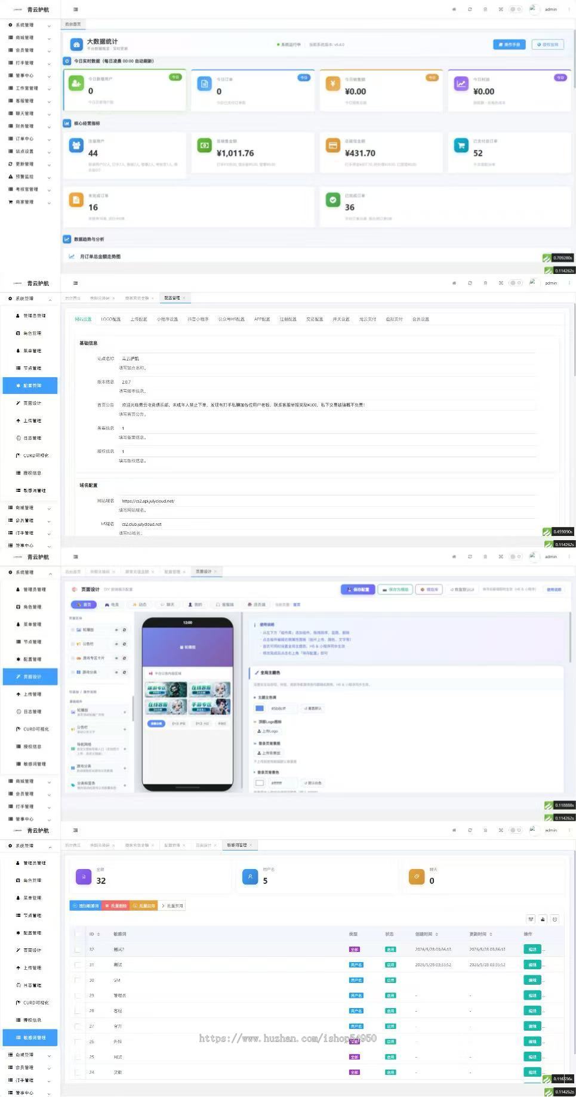The width and height of the screenshot is (576, 1097).
Task: Click the 保存为模板 button
Action: [395, 590]
